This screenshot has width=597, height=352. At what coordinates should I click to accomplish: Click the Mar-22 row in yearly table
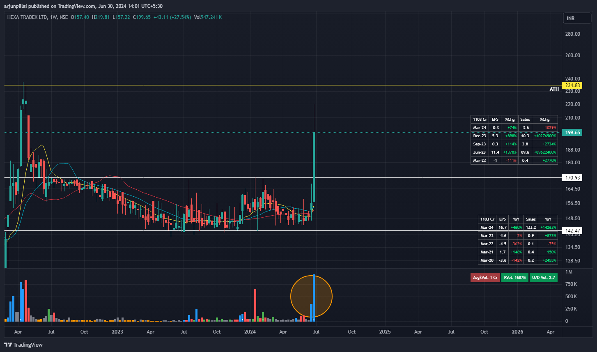coord(518,244)
